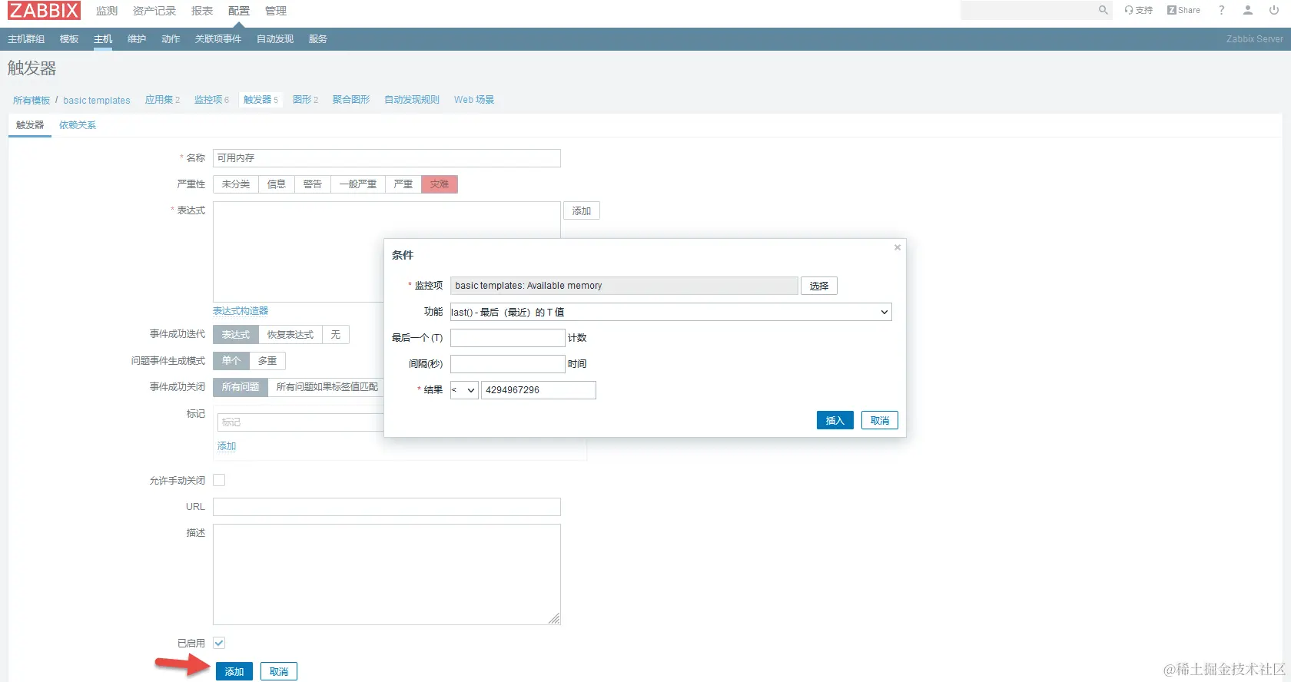The width and height of the screenshot is (1291, 682).
Task: Click the 最后一个 (T) input field
Action: click(x=508, y=338)
